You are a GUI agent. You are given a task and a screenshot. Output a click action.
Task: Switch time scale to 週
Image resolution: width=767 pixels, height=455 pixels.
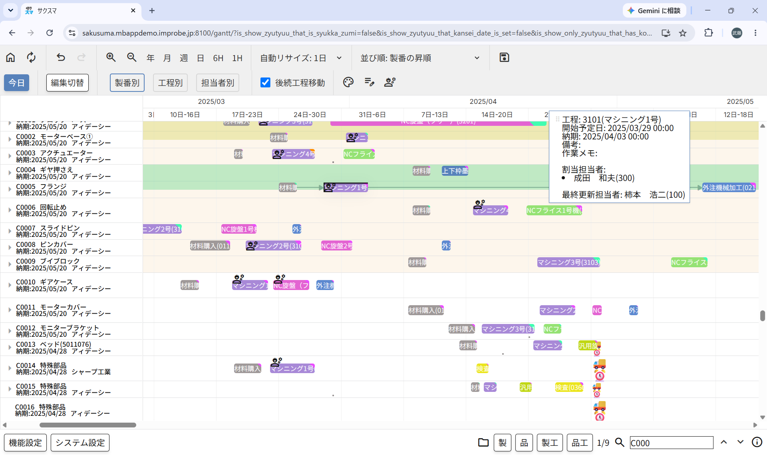pos(184,58)
